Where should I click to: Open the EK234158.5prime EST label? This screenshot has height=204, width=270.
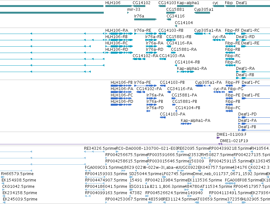20,193
